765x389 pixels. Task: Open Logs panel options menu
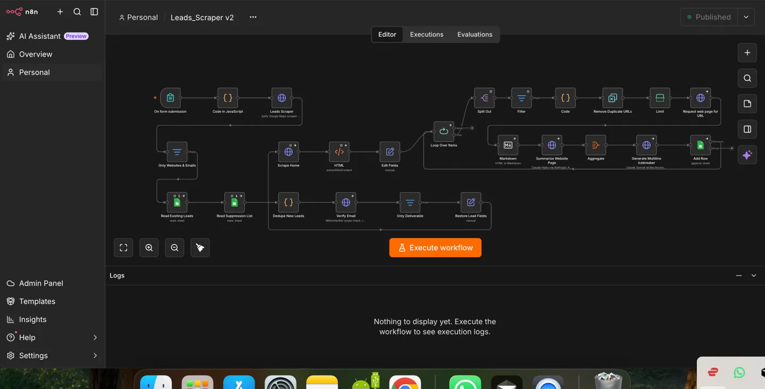pyautogui.click(x=739, y=276)
